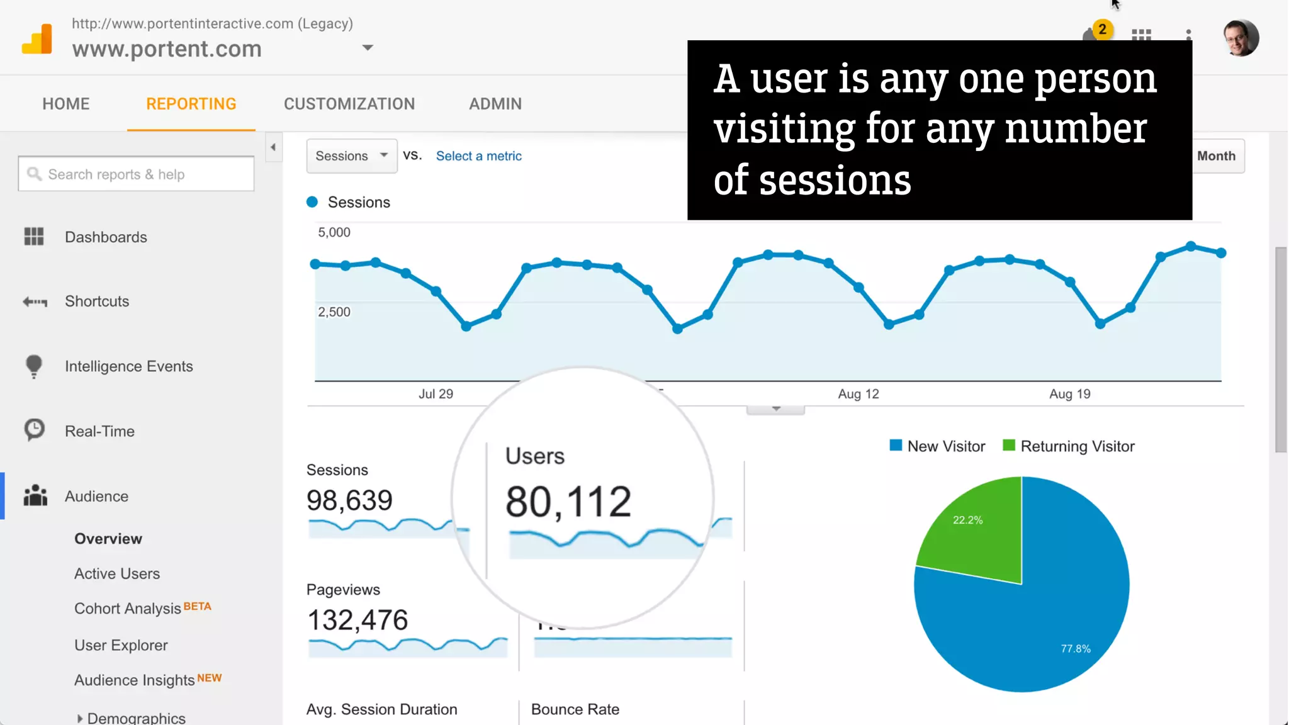Screen dimensions: 1289x725
Task: Click the Audience people icon
Action: (35, 496)
